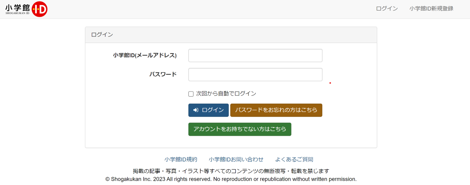Open the ログイン item in the top navigation
Viewport: 470px width, 185px height.
point(387,9)
